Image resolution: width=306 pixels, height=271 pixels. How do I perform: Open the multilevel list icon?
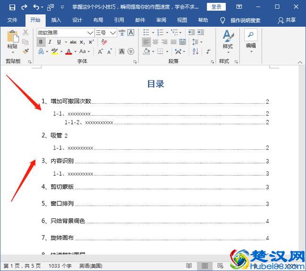click(174, 33)
